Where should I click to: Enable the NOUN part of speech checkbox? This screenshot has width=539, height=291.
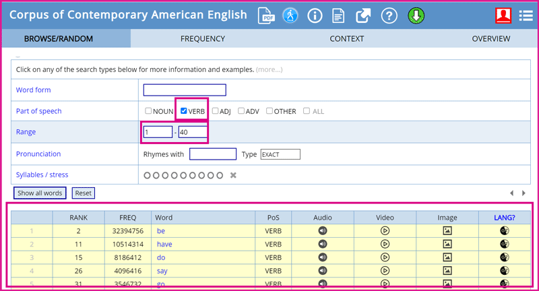148,111
